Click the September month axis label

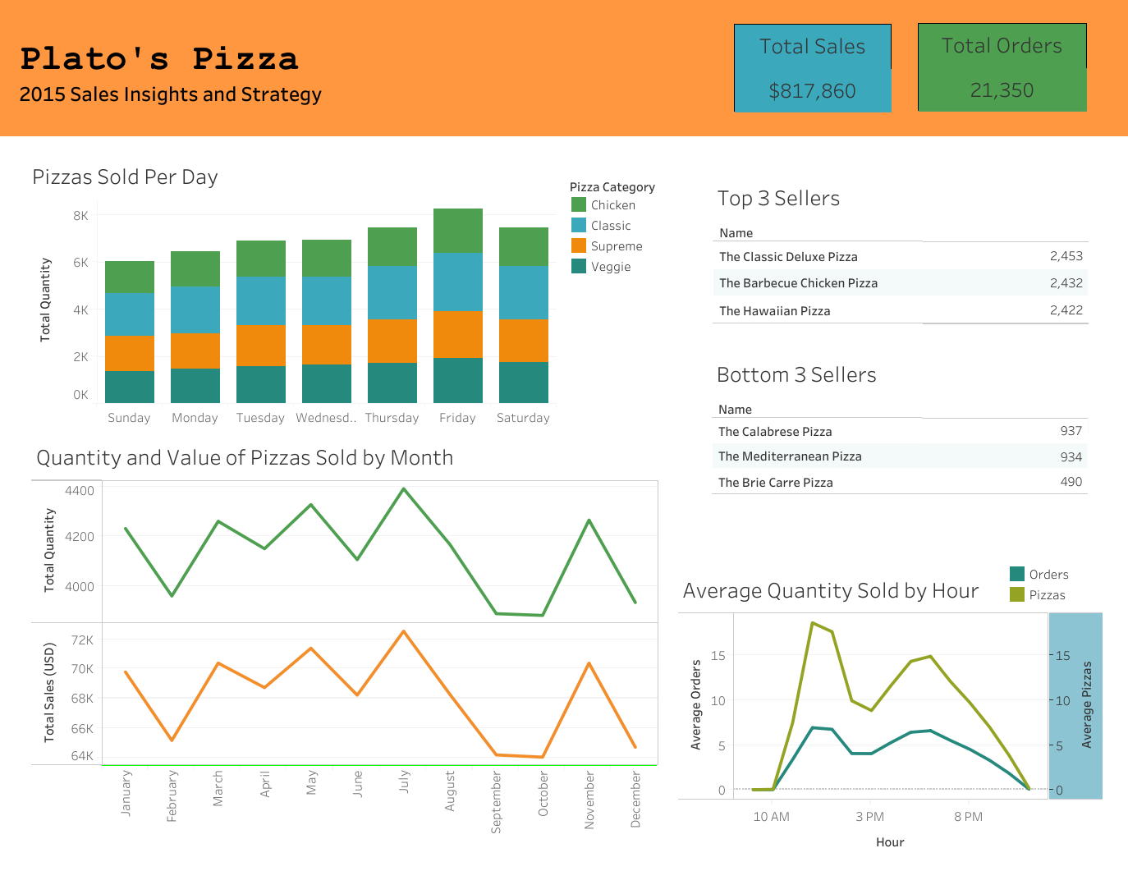coord(496,802)
